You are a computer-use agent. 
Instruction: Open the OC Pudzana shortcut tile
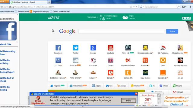[x=163, y=49]
